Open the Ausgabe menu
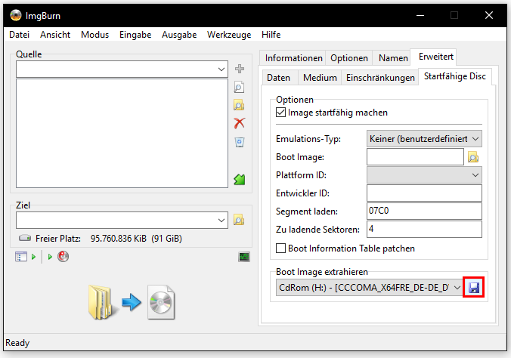 click(179, 35)
